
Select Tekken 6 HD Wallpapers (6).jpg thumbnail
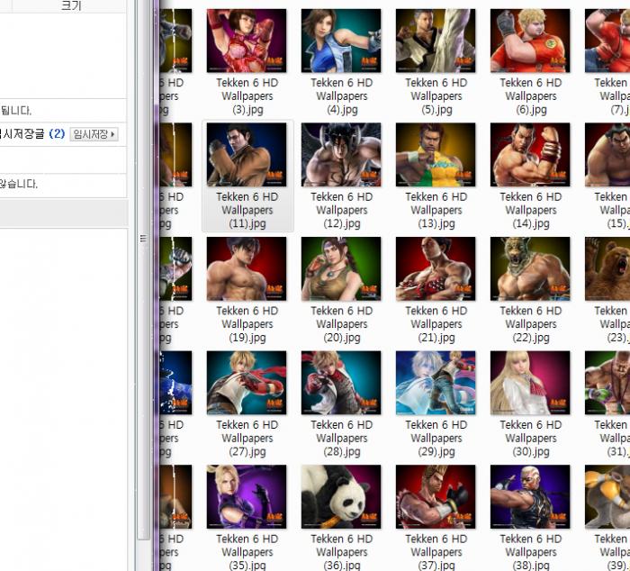coord(530,41)
